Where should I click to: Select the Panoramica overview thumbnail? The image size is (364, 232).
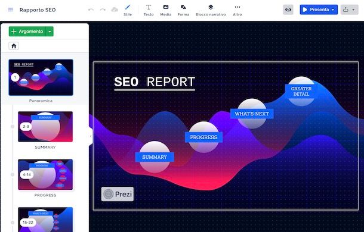click(41, 77)
